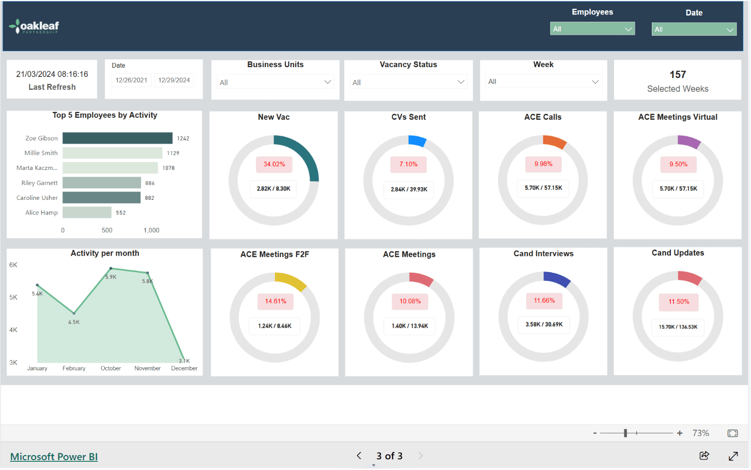Expand the Vacancy Status dropdown
The width and height of the screenshot is (751, 470).
click(408, 82)
